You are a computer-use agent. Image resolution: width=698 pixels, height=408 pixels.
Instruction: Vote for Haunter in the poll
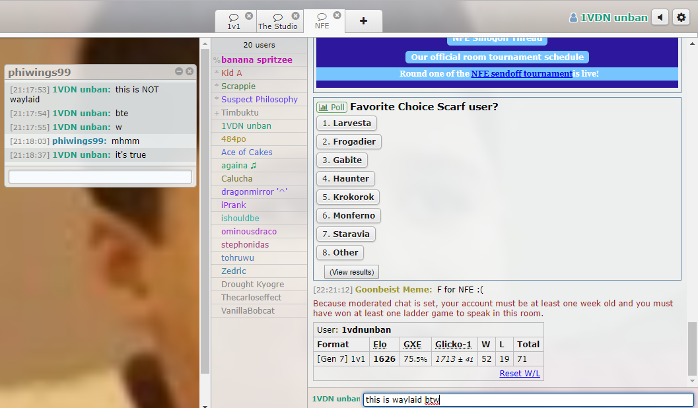click(x=345, y=179)
